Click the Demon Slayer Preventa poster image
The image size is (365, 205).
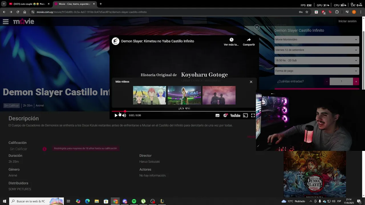315,174
